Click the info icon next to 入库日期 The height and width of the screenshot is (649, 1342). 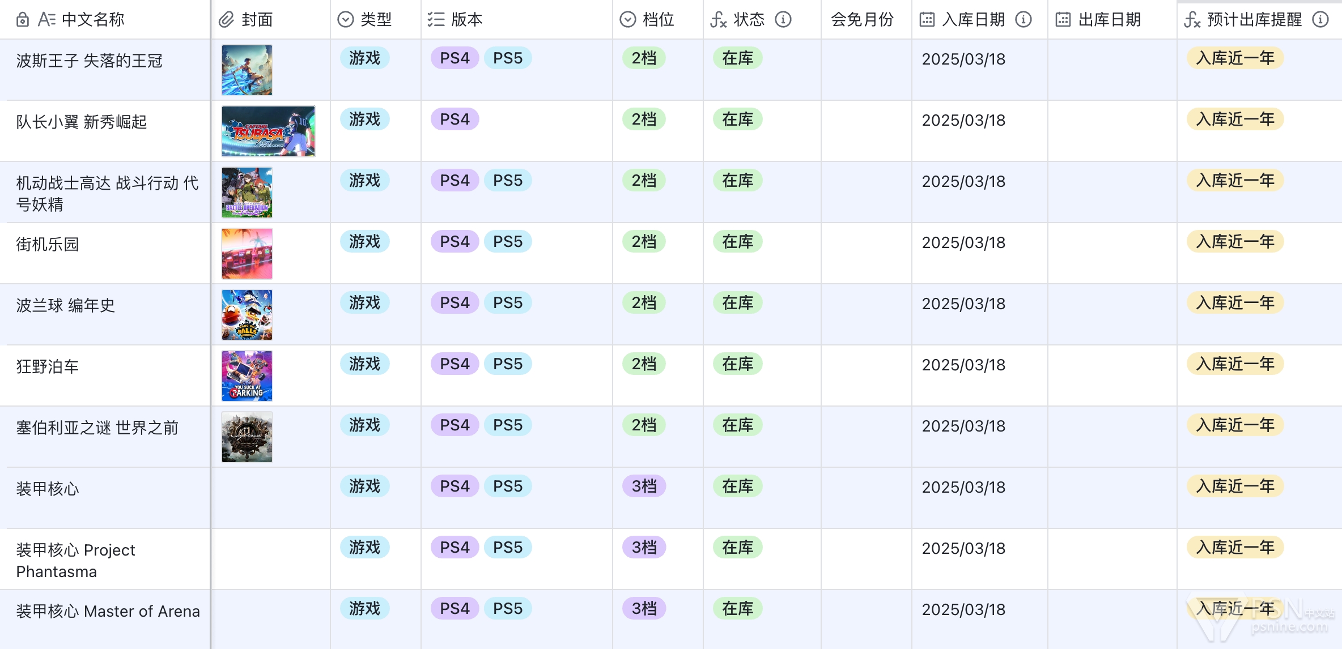(1023, 20)
